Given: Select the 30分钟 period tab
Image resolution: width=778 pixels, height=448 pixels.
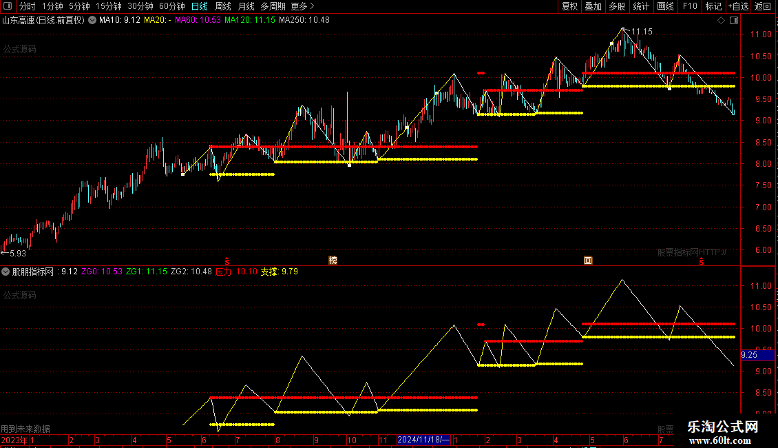Looking at the screenshot, I should (140, 6).
